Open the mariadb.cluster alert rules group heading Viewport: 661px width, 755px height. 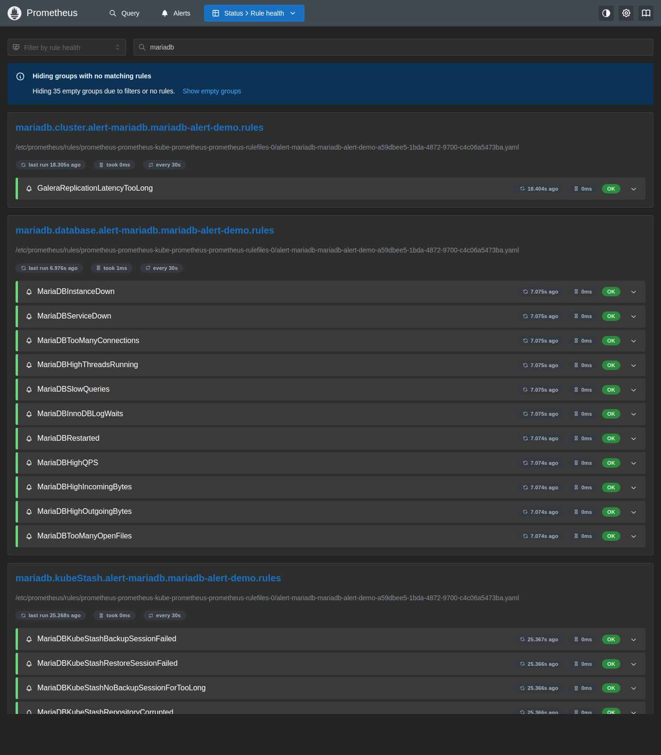pyautogui.click(x=140, y=127)
